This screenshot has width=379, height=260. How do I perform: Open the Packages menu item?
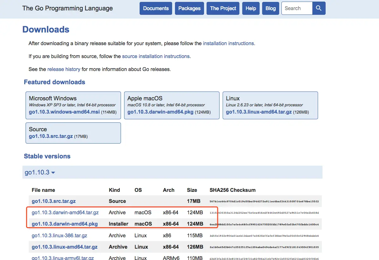[x=189, y=9]
